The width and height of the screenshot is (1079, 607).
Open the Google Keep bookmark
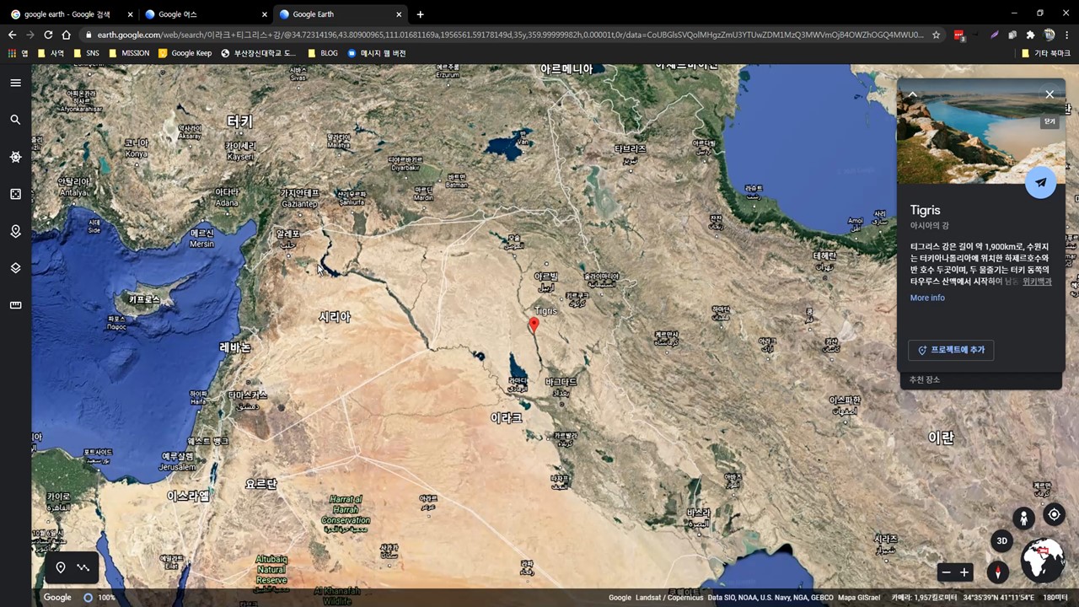pyautogui.click(x=185, y=53)
